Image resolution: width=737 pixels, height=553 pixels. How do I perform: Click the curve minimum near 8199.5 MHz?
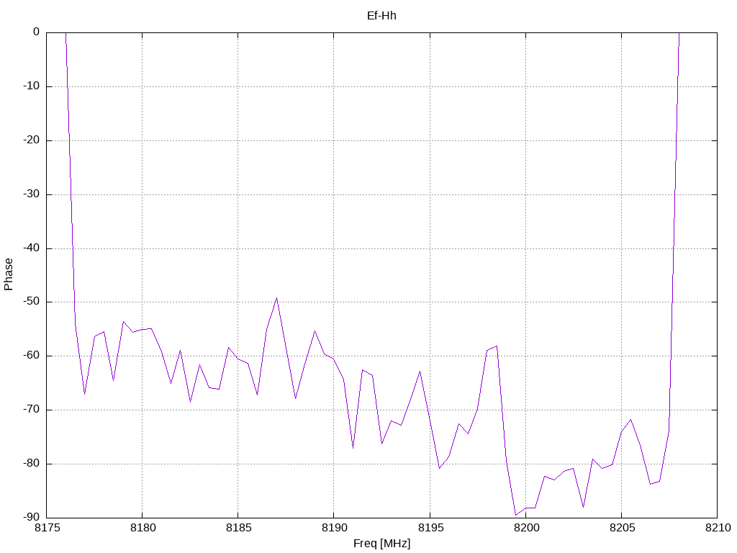point(515,515)
